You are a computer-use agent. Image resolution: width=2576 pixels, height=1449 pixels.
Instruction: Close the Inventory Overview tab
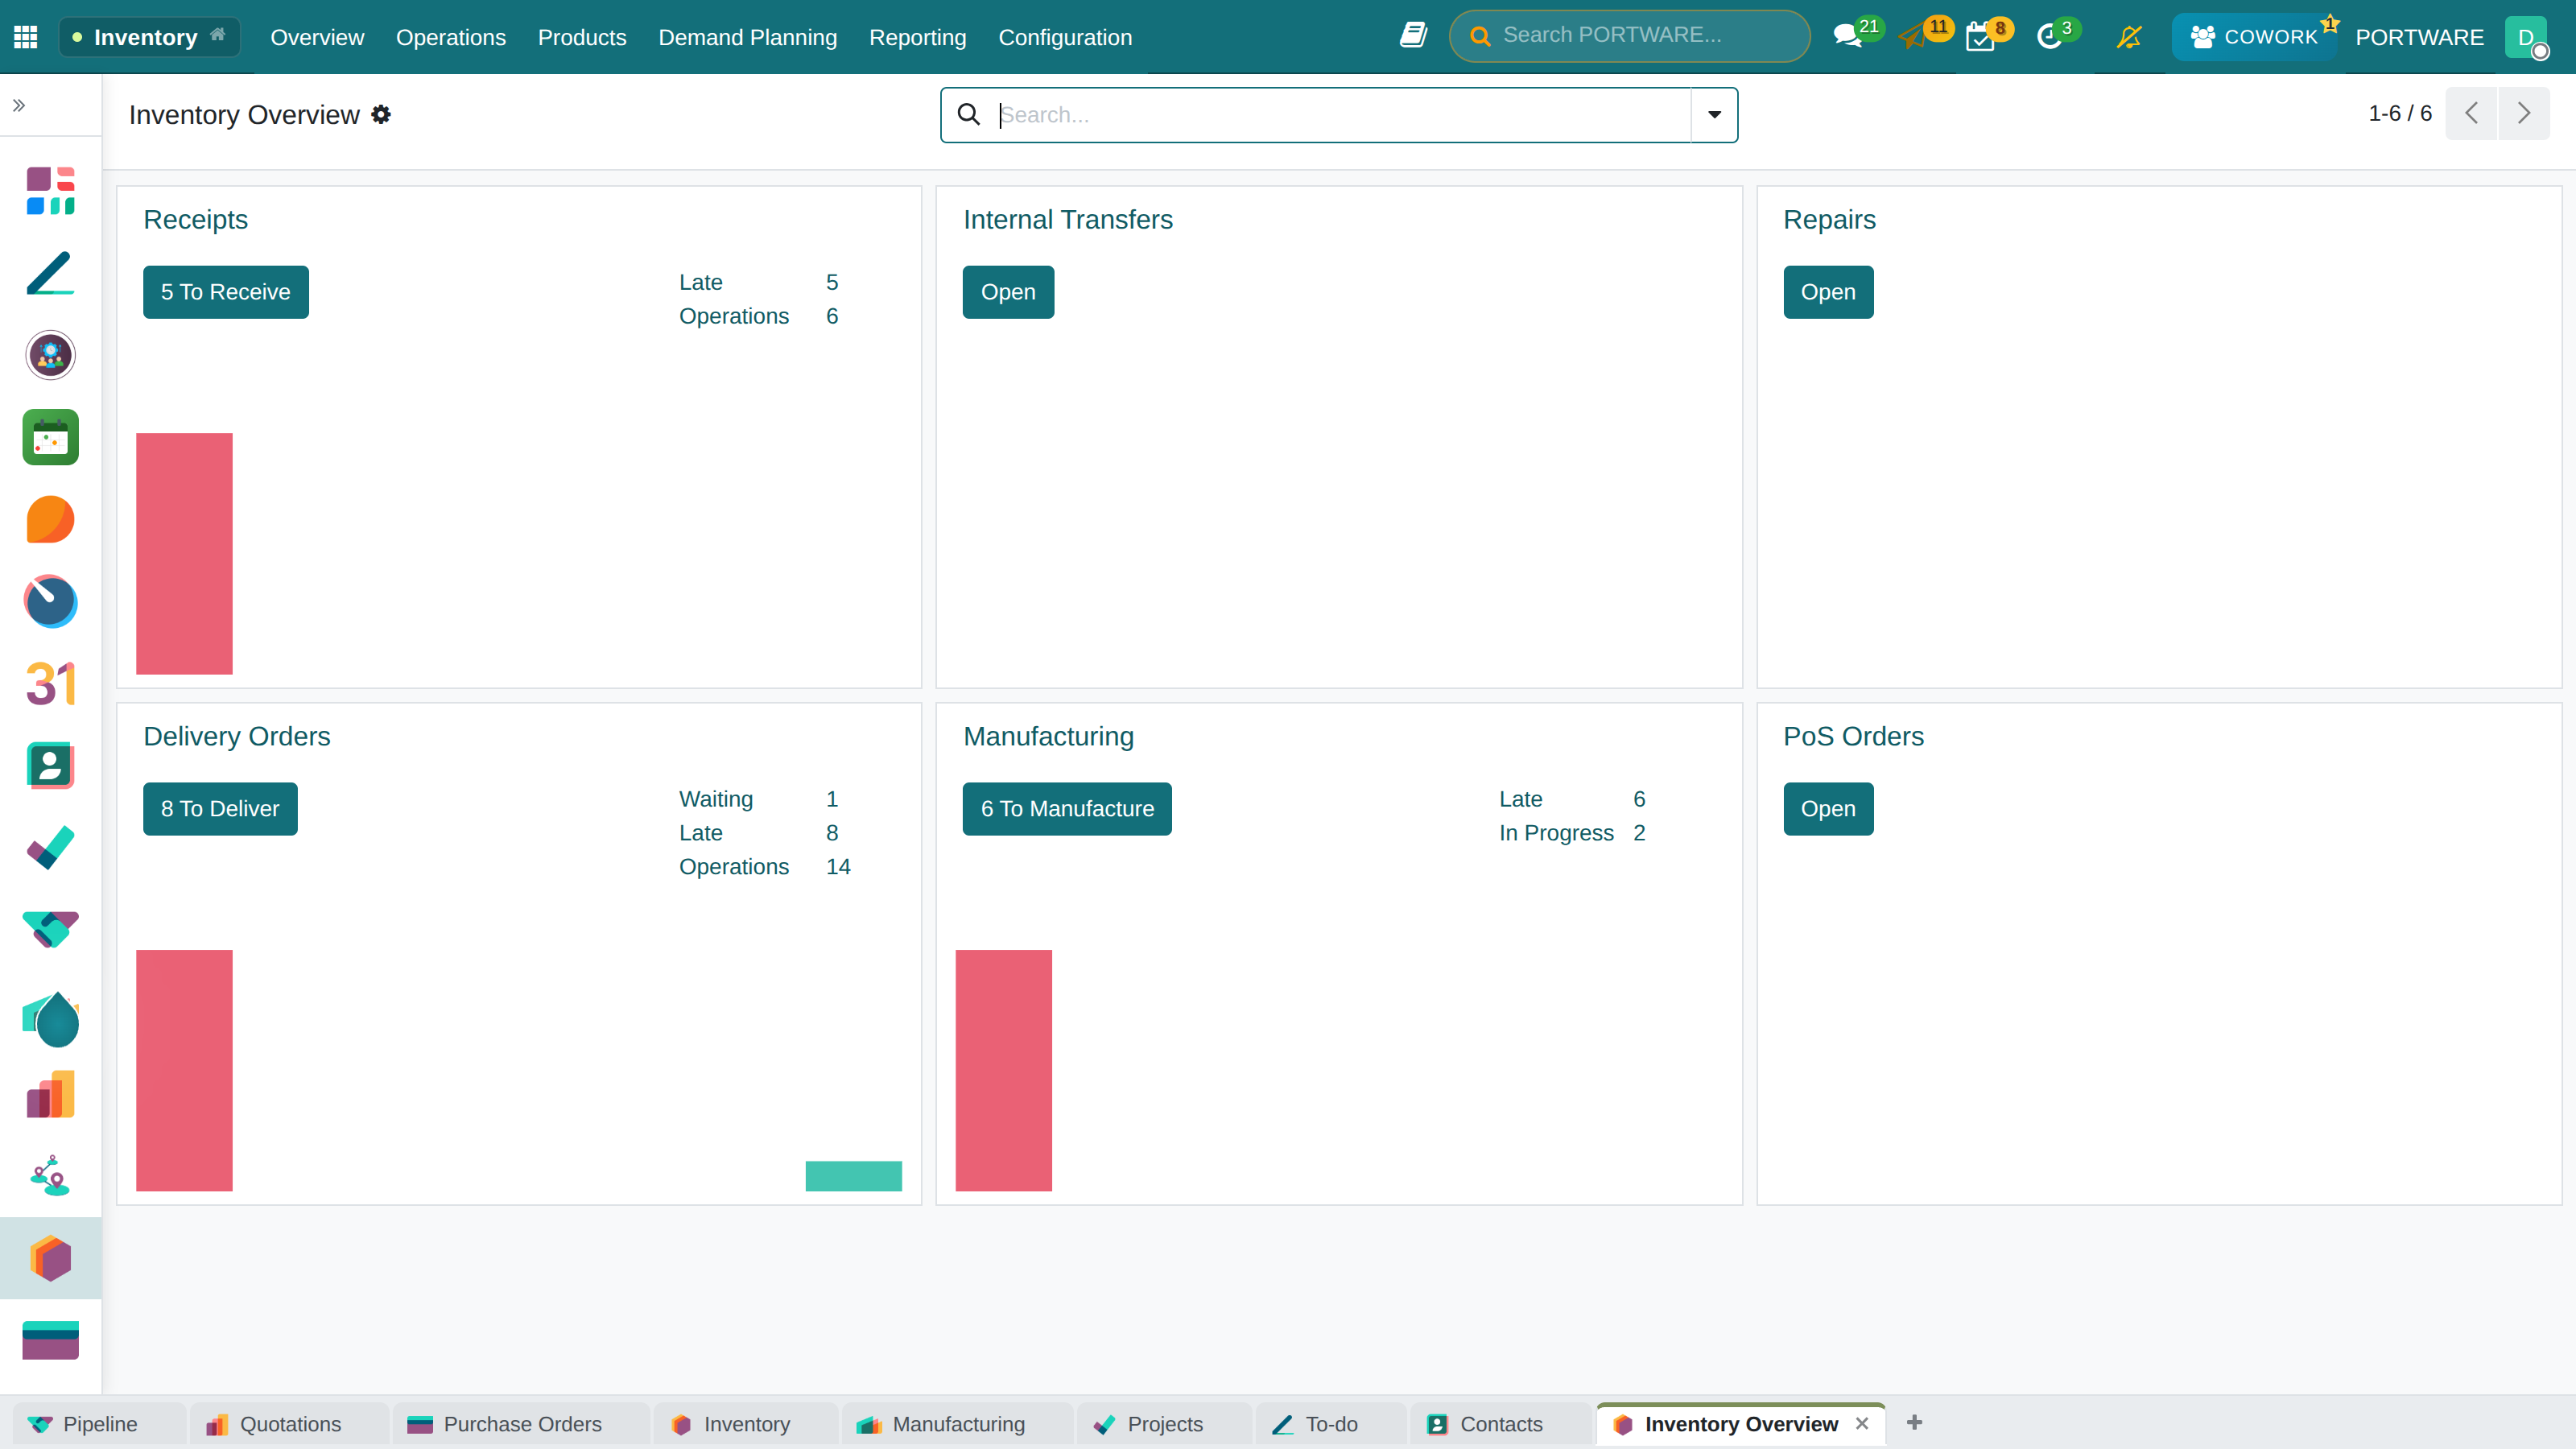click(x=1862, y=1423)
